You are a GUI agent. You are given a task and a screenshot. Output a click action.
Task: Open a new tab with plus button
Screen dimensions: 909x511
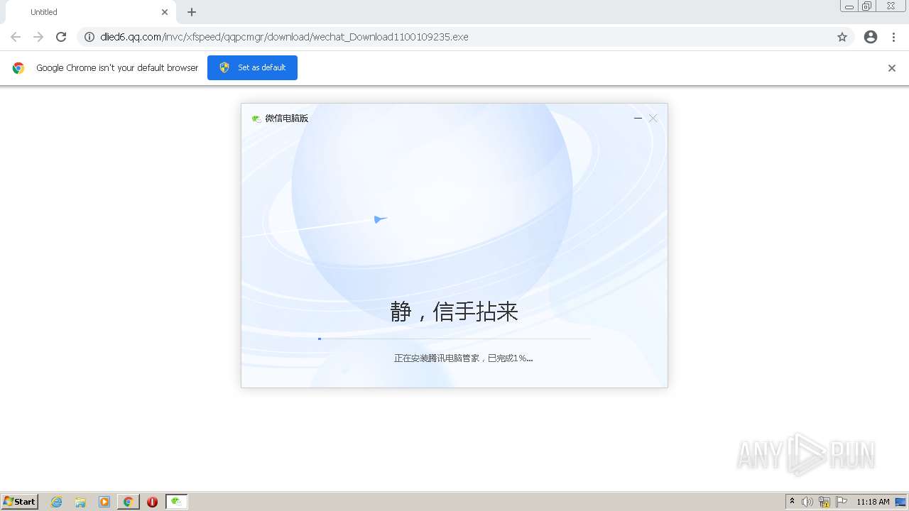(x=192, y=12)
